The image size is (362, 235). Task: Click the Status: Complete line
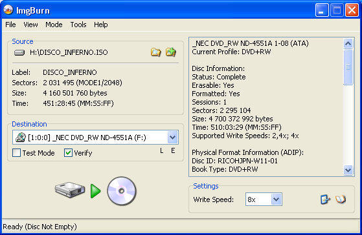[219, 77]
